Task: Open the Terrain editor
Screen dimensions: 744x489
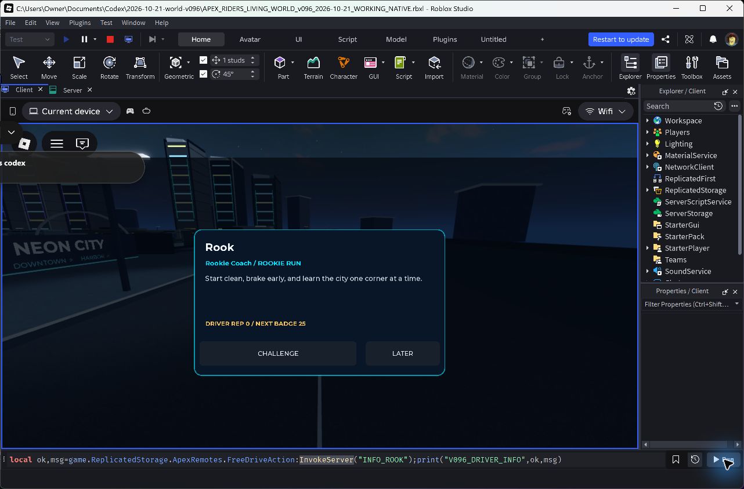Action: click(313, 67)
